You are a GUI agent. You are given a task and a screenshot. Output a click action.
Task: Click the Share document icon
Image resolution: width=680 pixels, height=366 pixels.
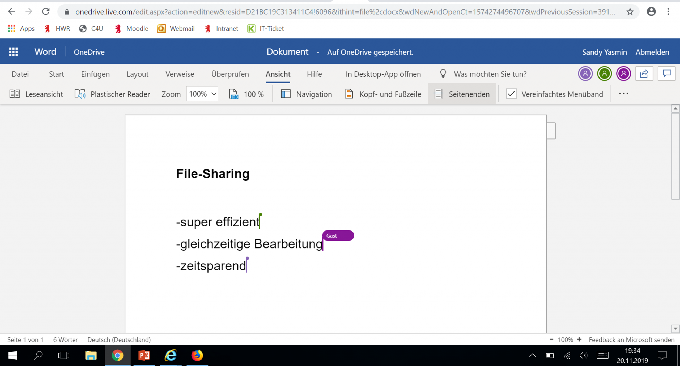644,74
